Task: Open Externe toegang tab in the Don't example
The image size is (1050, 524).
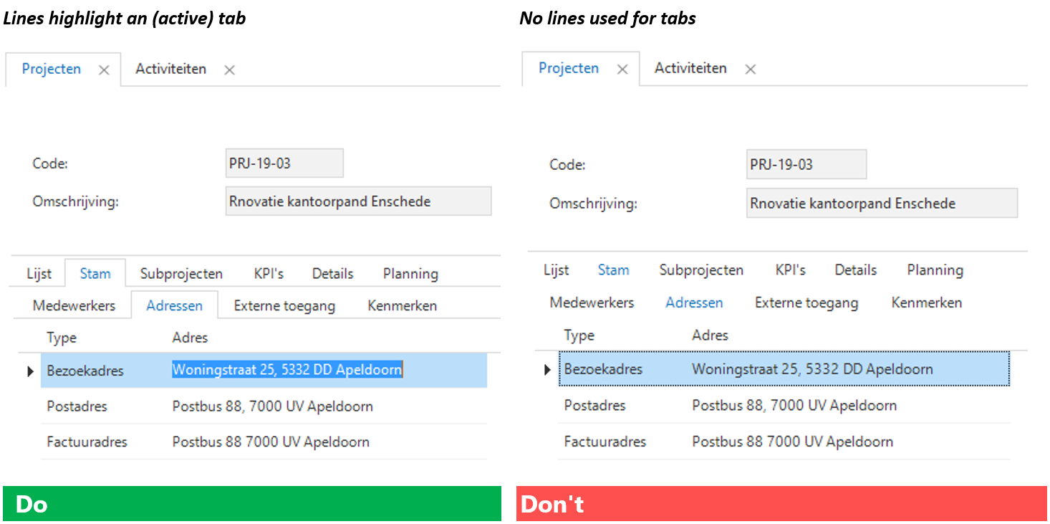Action: click(806, 303)
